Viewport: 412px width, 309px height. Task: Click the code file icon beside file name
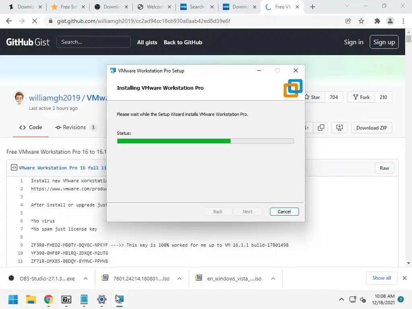[x=14, y=168]
